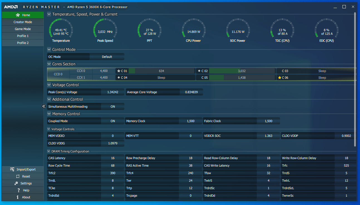This screenshot has height=205, width=360.
Task: Open Settings via the gear icon
Action: (16, 183)
